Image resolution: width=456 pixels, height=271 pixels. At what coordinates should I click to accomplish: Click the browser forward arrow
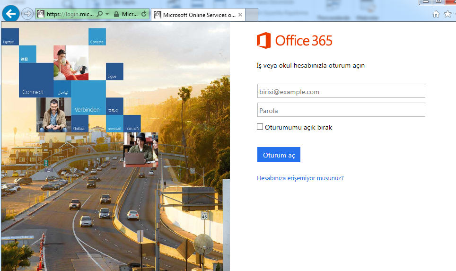pos(27,14)
